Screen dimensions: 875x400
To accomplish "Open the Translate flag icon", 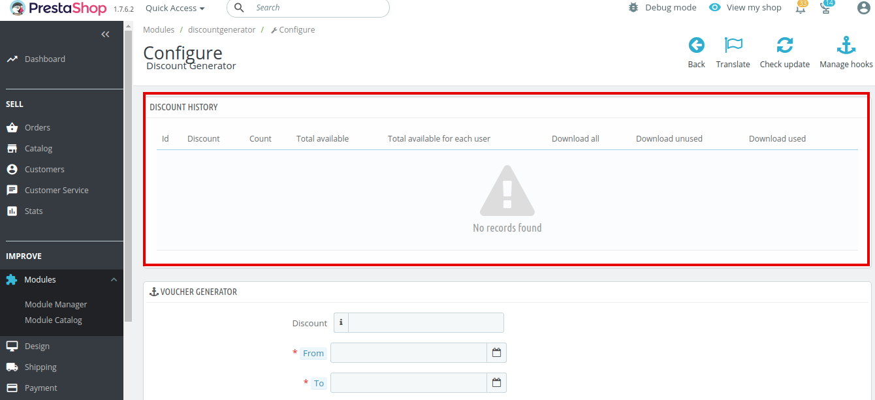I will (x=733, y=46).
